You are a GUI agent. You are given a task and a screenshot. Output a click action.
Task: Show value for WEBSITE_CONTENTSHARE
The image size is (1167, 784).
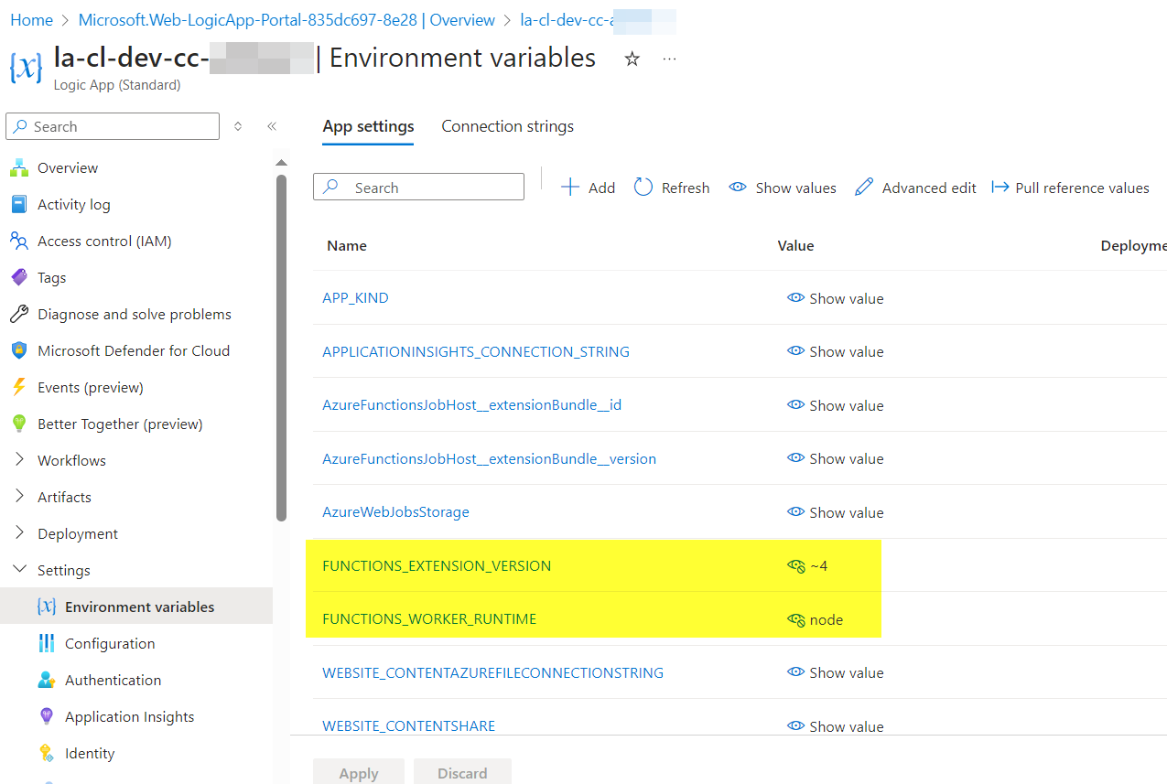[836, 726]
